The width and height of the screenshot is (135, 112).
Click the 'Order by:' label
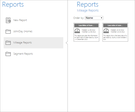click(x=79, y=18)
